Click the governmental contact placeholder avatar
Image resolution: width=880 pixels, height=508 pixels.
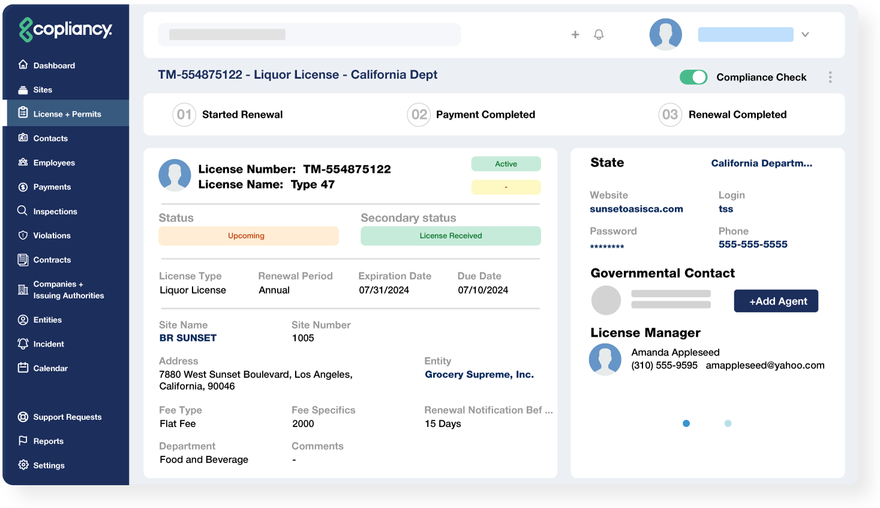606,300
